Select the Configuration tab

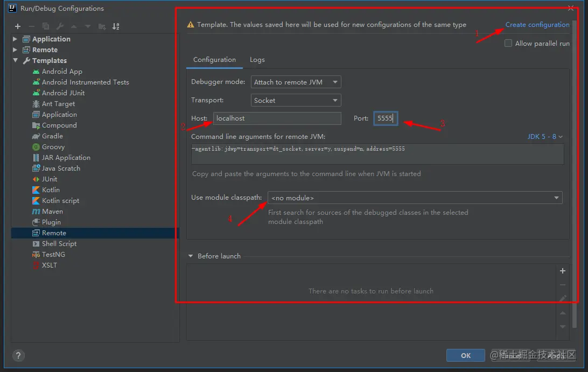214,60
